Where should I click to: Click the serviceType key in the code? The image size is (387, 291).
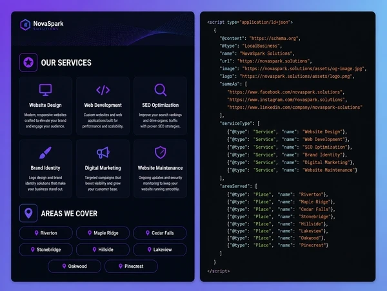pos(237,123)
